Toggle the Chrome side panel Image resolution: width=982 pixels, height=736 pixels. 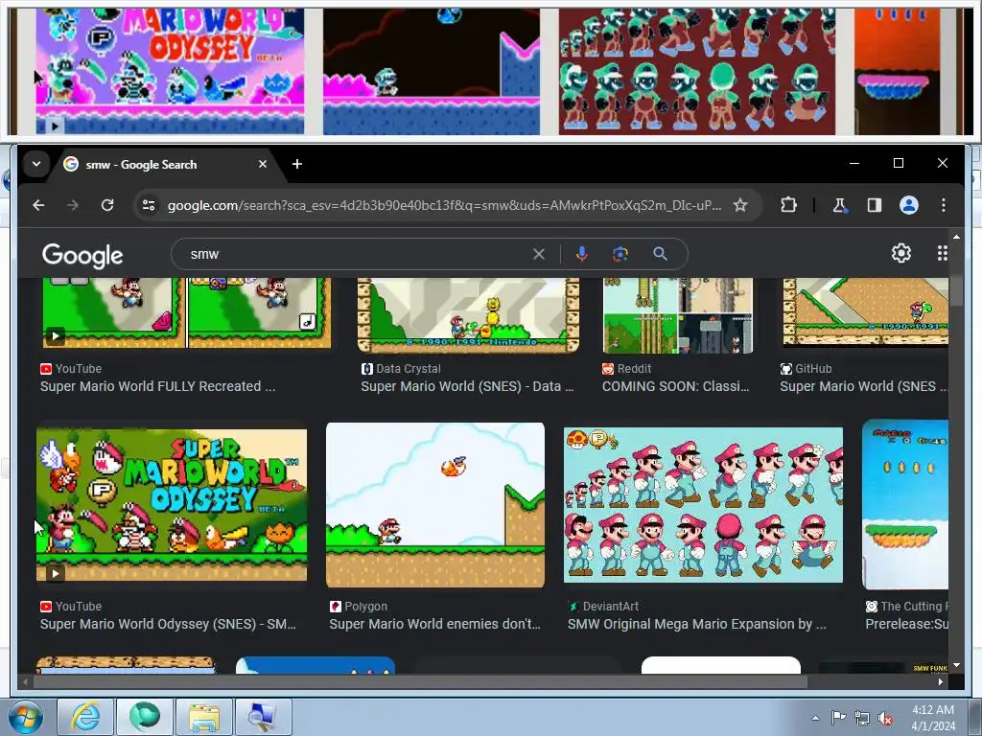[x=875, y=205]
